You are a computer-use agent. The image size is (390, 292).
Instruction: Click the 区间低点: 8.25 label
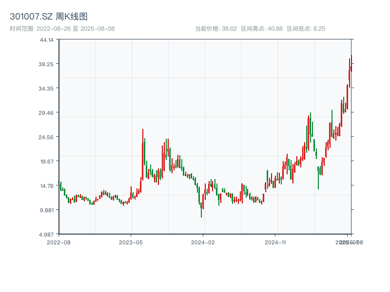(x=306, y=29)
